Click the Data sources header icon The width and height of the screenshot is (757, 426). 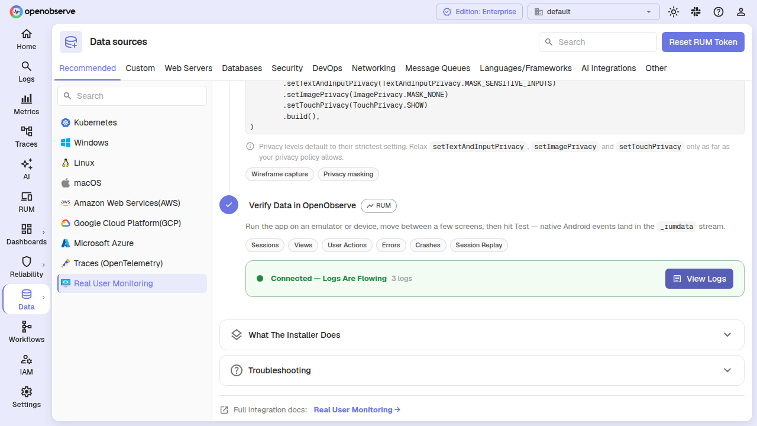(x=71, y=42)
